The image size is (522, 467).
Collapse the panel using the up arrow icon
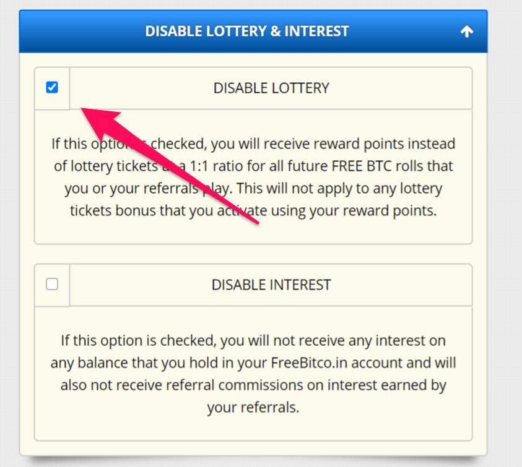(467, 32)
